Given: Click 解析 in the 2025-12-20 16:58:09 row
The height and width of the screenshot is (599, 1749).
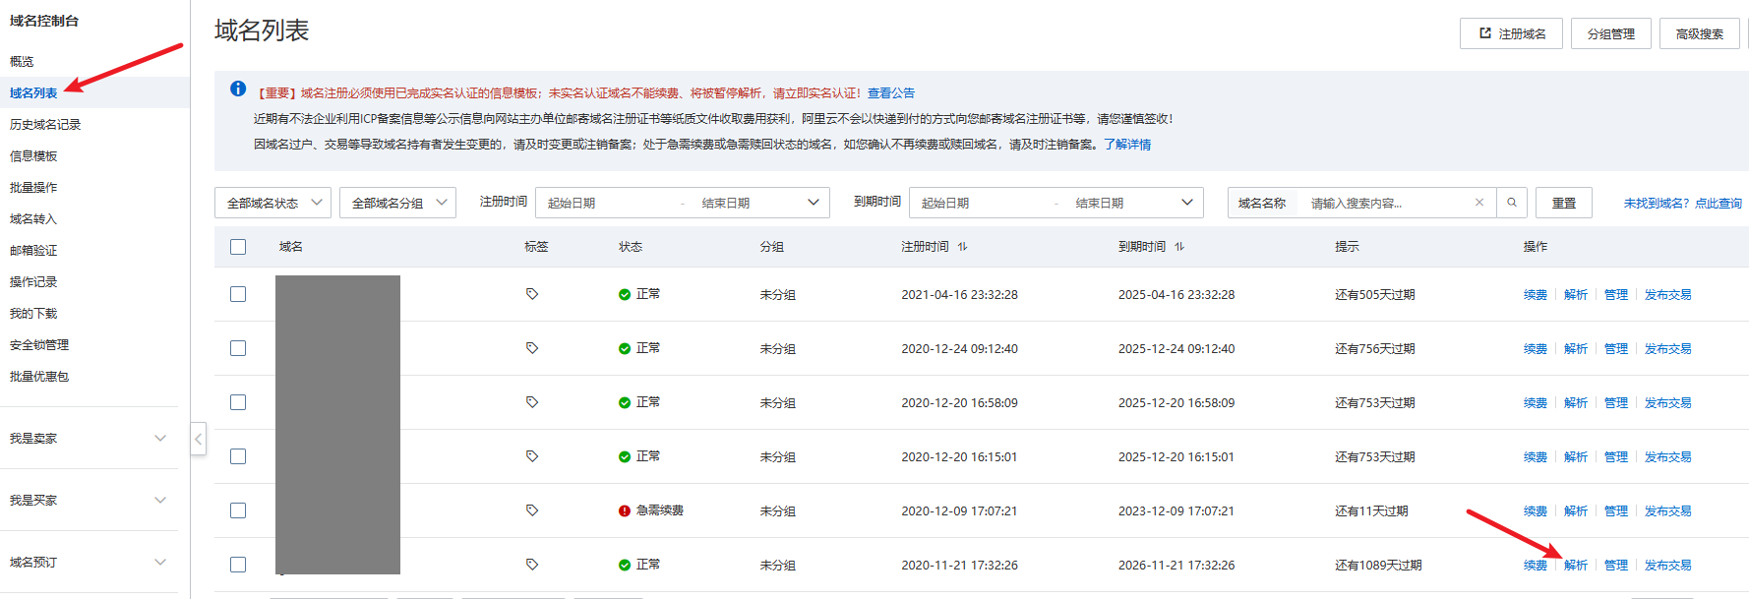Looking at the screenshot, I should click(x=1576, y=402).
